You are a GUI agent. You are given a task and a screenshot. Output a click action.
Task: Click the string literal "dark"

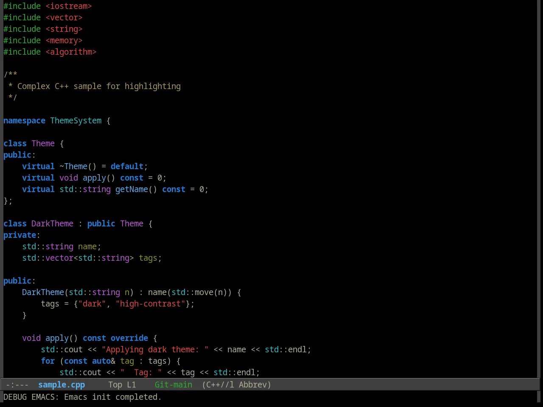click(x=92, y=304)
